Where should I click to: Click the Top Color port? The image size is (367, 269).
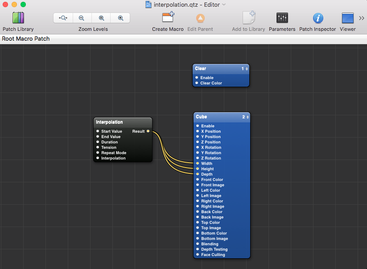[198, 223]
